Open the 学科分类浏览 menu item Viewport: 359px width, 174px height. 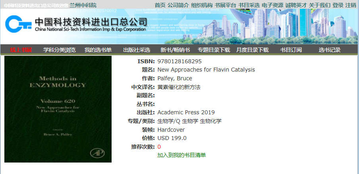(60, 50)
